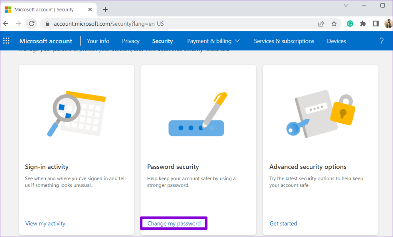The width and height of the screenshot is (393, 237).
Task: Go back to the previous page
Action: 6,23
